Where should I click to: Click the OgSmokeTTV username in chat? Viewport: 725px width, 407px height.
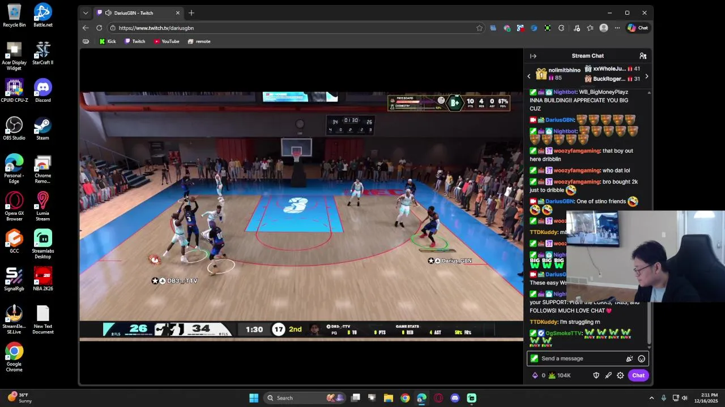click(x=564, y=334)
